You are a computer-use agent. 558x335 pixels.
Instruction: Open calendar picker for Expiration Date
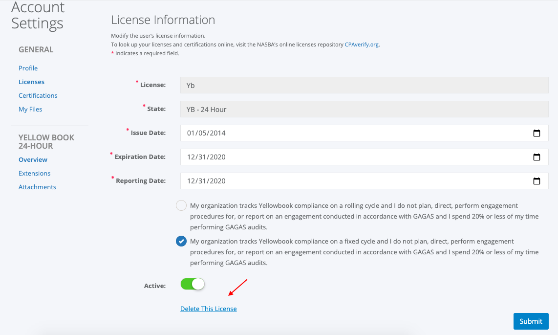537,157
